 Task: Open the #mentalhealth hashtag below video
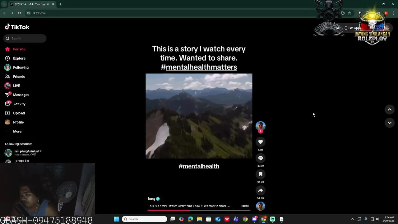(199, 166)
